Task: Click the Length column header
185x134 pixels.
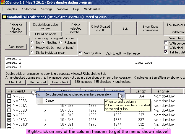Action: tap(141, 91)
